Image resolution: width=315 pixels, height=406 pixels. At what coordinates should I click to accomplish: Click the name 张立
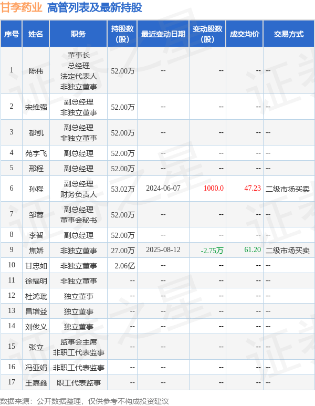[x=36, y=347]
